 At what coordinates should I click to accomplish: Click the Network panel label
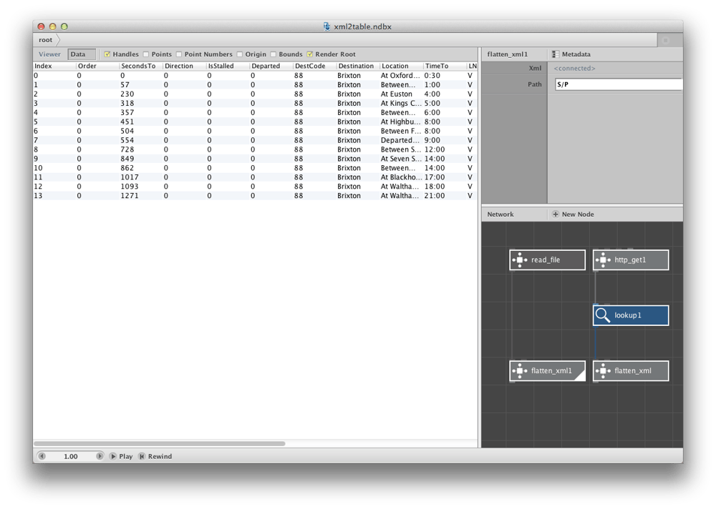point(500,214)
